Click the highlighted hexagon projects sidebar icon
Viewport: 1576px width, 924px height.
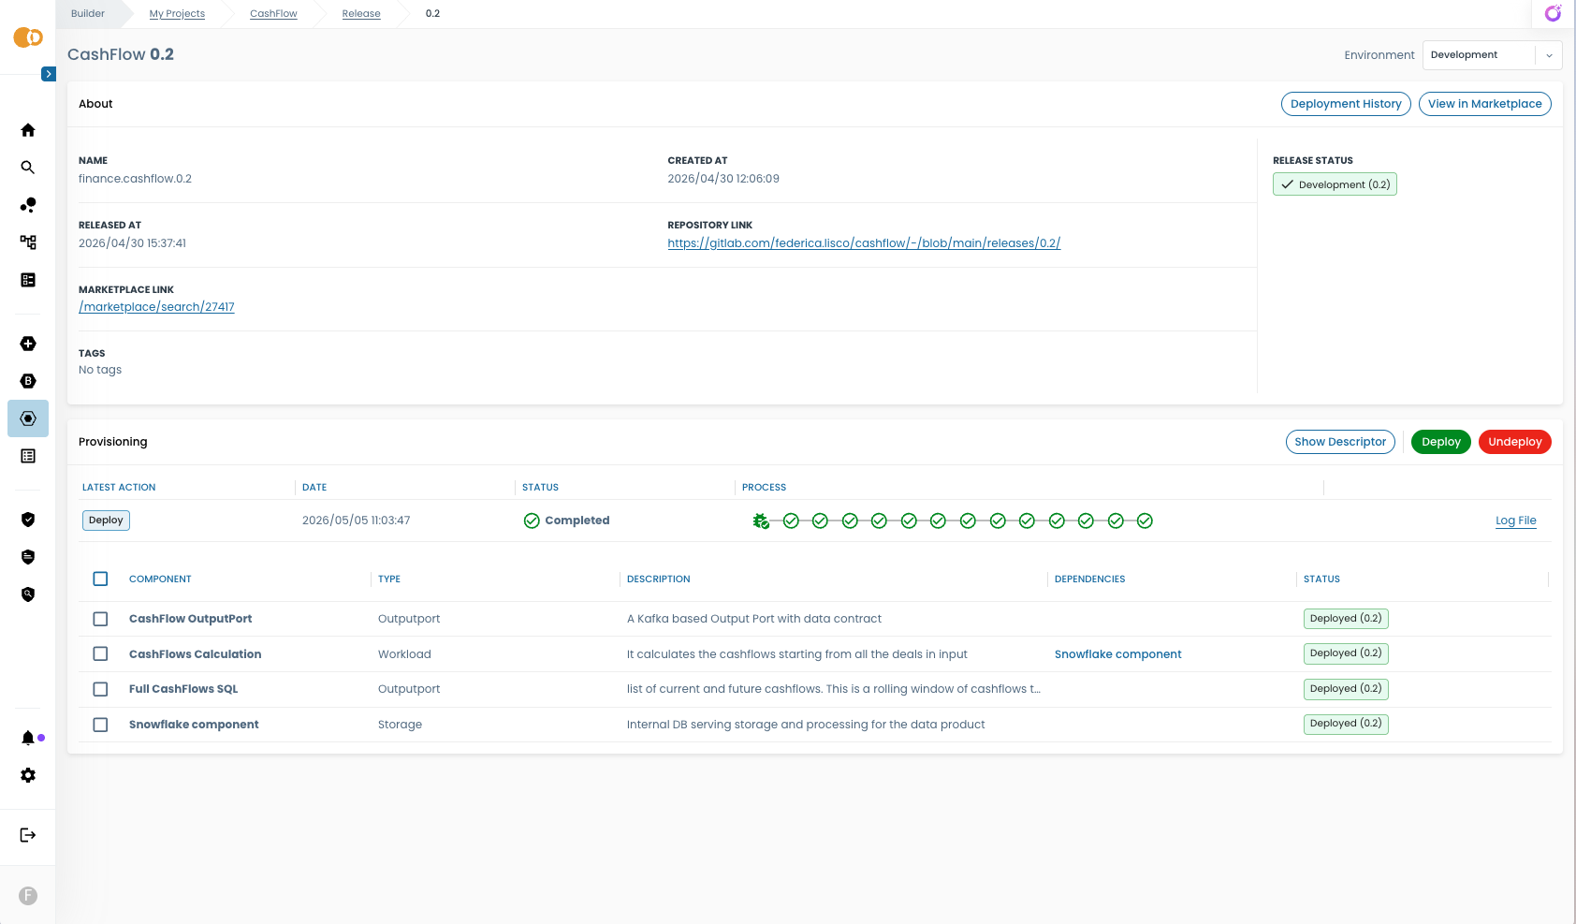[x=28, y=418]
